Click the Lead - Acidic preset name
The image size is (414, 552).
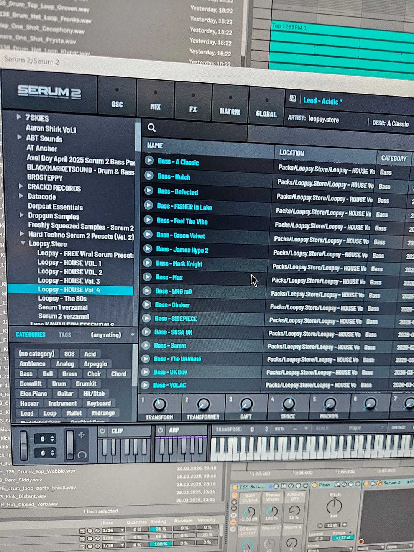[x=322, y=101]
